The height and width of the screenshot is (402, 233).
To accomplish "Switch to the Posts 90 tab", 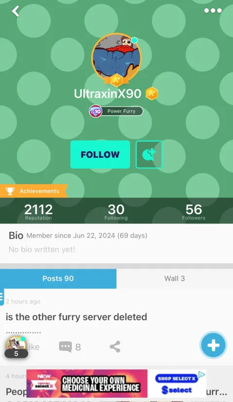I will (x=58, y=278).
